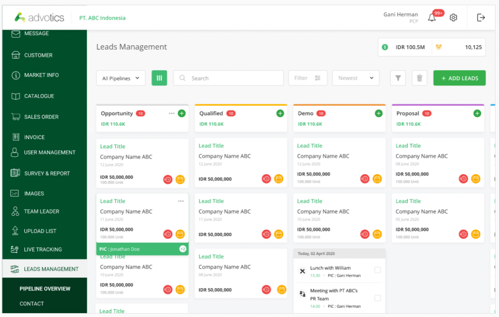Click yellow calendar icon on Qualified 11 June card
The width and height of the screenshot is (499, 317).
pyautogui.click(x=279, y=234)
